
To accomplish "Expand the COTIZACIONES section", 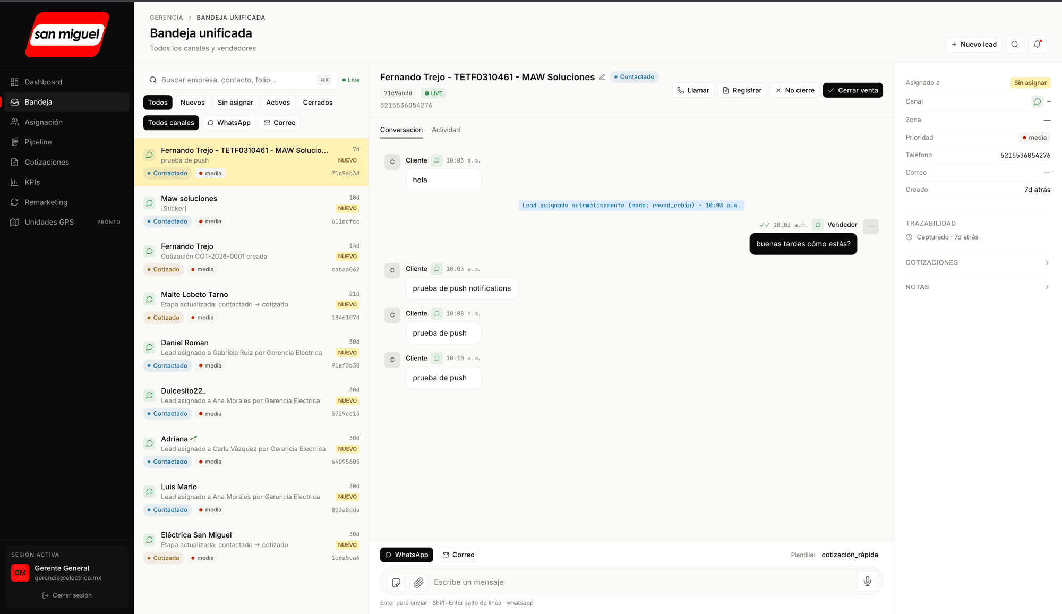I will click(x=978, y=263).
